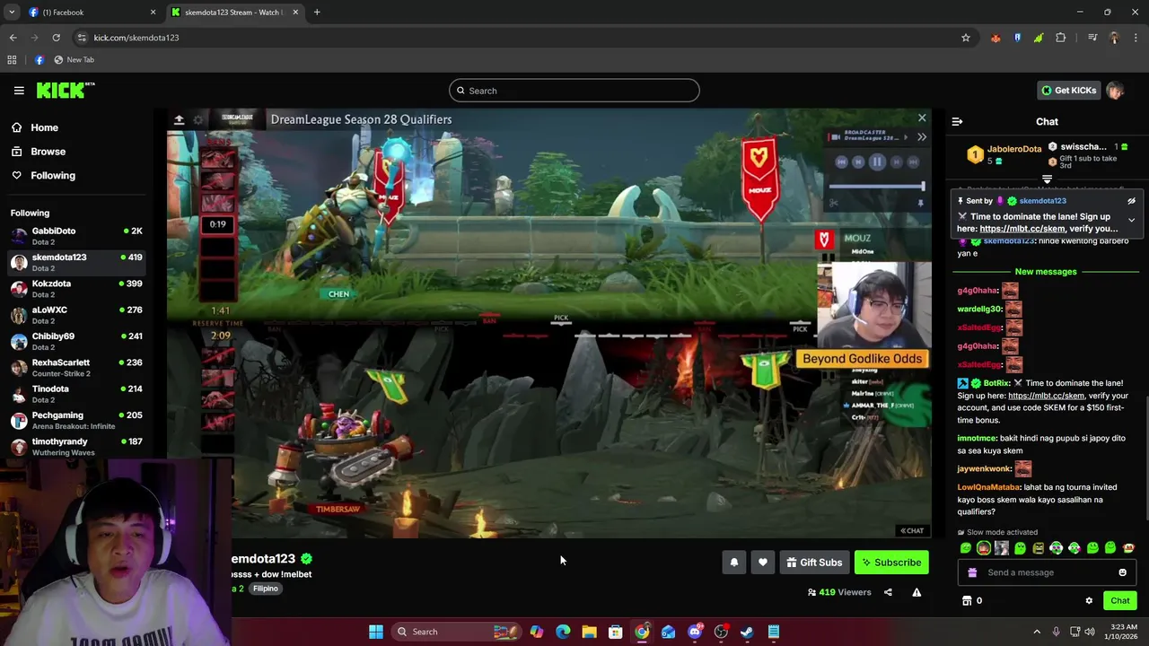Screen dimensions: 1149x646
Task: Open the Chrome three-dot menu
Action: tap(1136, 38)
